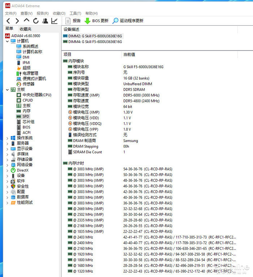
Task: Switch to the 收藏夹 tab
Action: tap(25, 29)
